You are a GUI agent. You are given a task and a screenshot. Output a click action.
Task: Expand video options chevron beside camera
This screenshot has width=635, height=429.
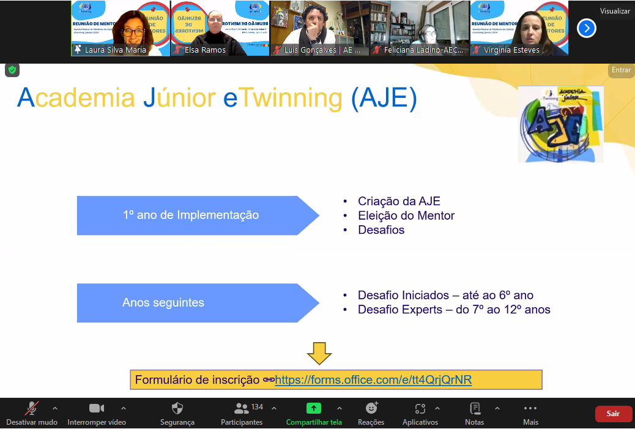coord(124,408)
